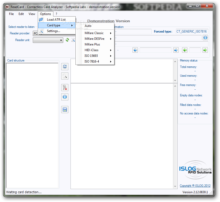Click card info icon below the keys icon
220x202 pixels.
[65, 97]
